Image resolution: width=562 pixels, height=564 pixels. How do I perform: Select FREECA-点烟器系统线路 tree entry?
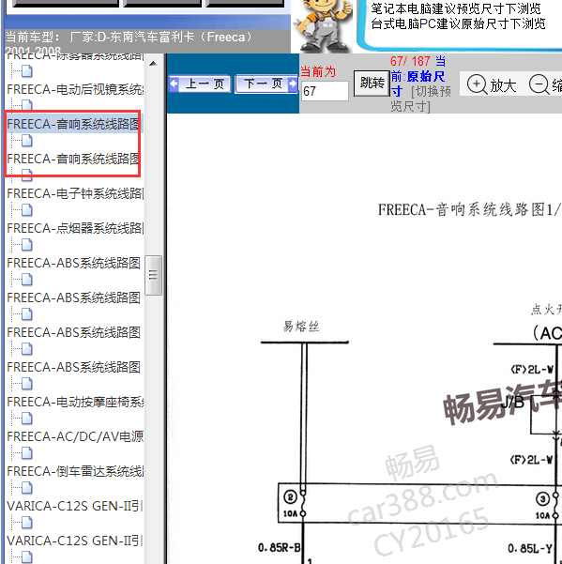[75, 228]
